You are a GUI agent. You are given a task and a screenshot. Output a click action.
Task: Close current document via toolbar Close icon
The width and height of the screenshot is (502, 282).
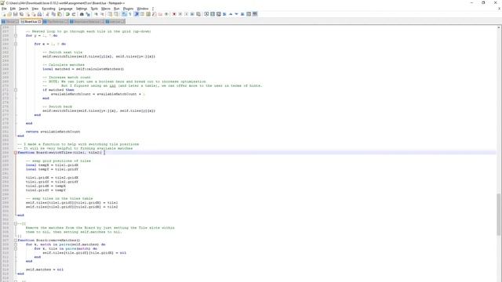27,14
